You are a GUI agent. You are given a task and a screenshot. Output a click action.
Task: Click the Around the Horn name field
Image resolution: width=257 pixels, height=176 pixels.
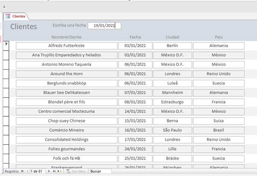tap(66, 74)
